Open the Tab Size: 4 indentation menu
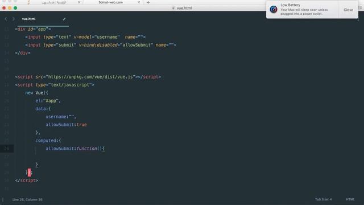Screen dimensions: 364x205 point(323,199)
